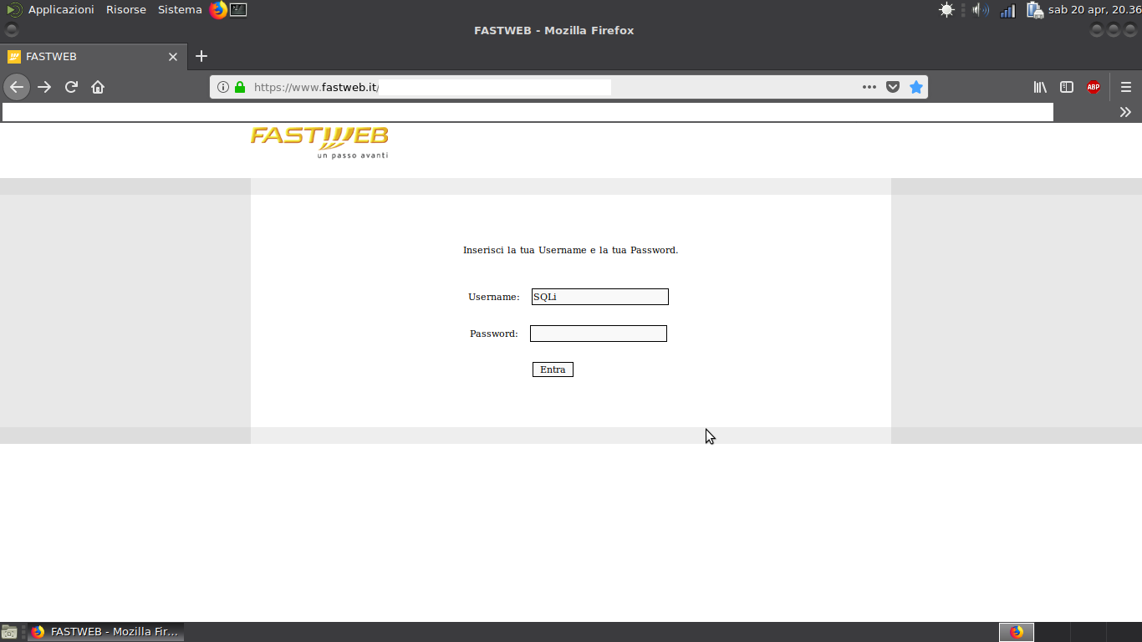The image size is (1142, 642).
Task: Open clipboard manager tray icon
Action: coord(1034,10)
